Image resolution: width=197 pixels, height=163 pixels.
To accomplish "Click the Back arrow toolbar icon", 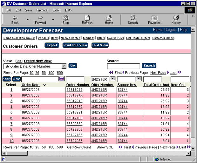I will pos(15,18).
